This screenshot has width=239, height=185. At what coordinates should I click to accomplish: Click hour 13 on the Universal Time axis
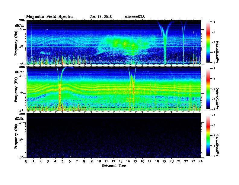(x=121, y=161)
